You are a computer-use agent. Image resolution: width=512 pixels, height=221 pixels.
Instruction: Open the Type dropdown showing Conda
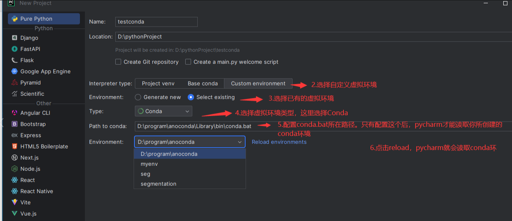(x=164, y=111)
